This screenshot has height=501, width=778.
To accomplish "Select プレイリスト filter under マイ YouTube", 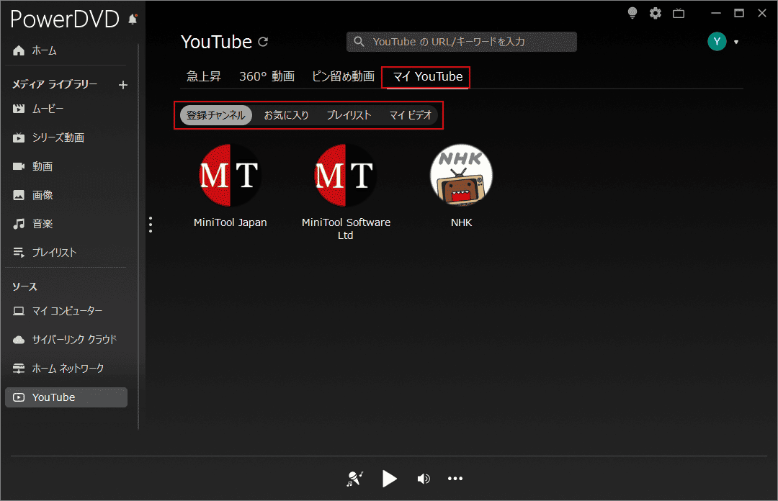I will pos(349,115).
